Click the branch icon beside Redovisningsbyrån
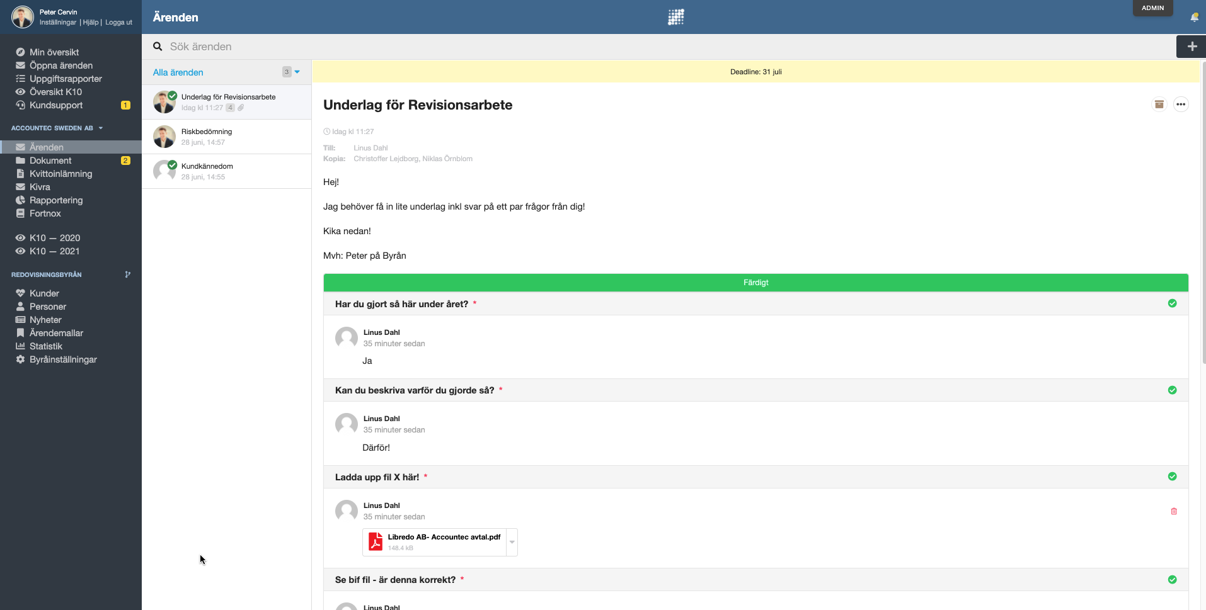The width and height of the screenshot is (1206, 610). pos(128,274)
